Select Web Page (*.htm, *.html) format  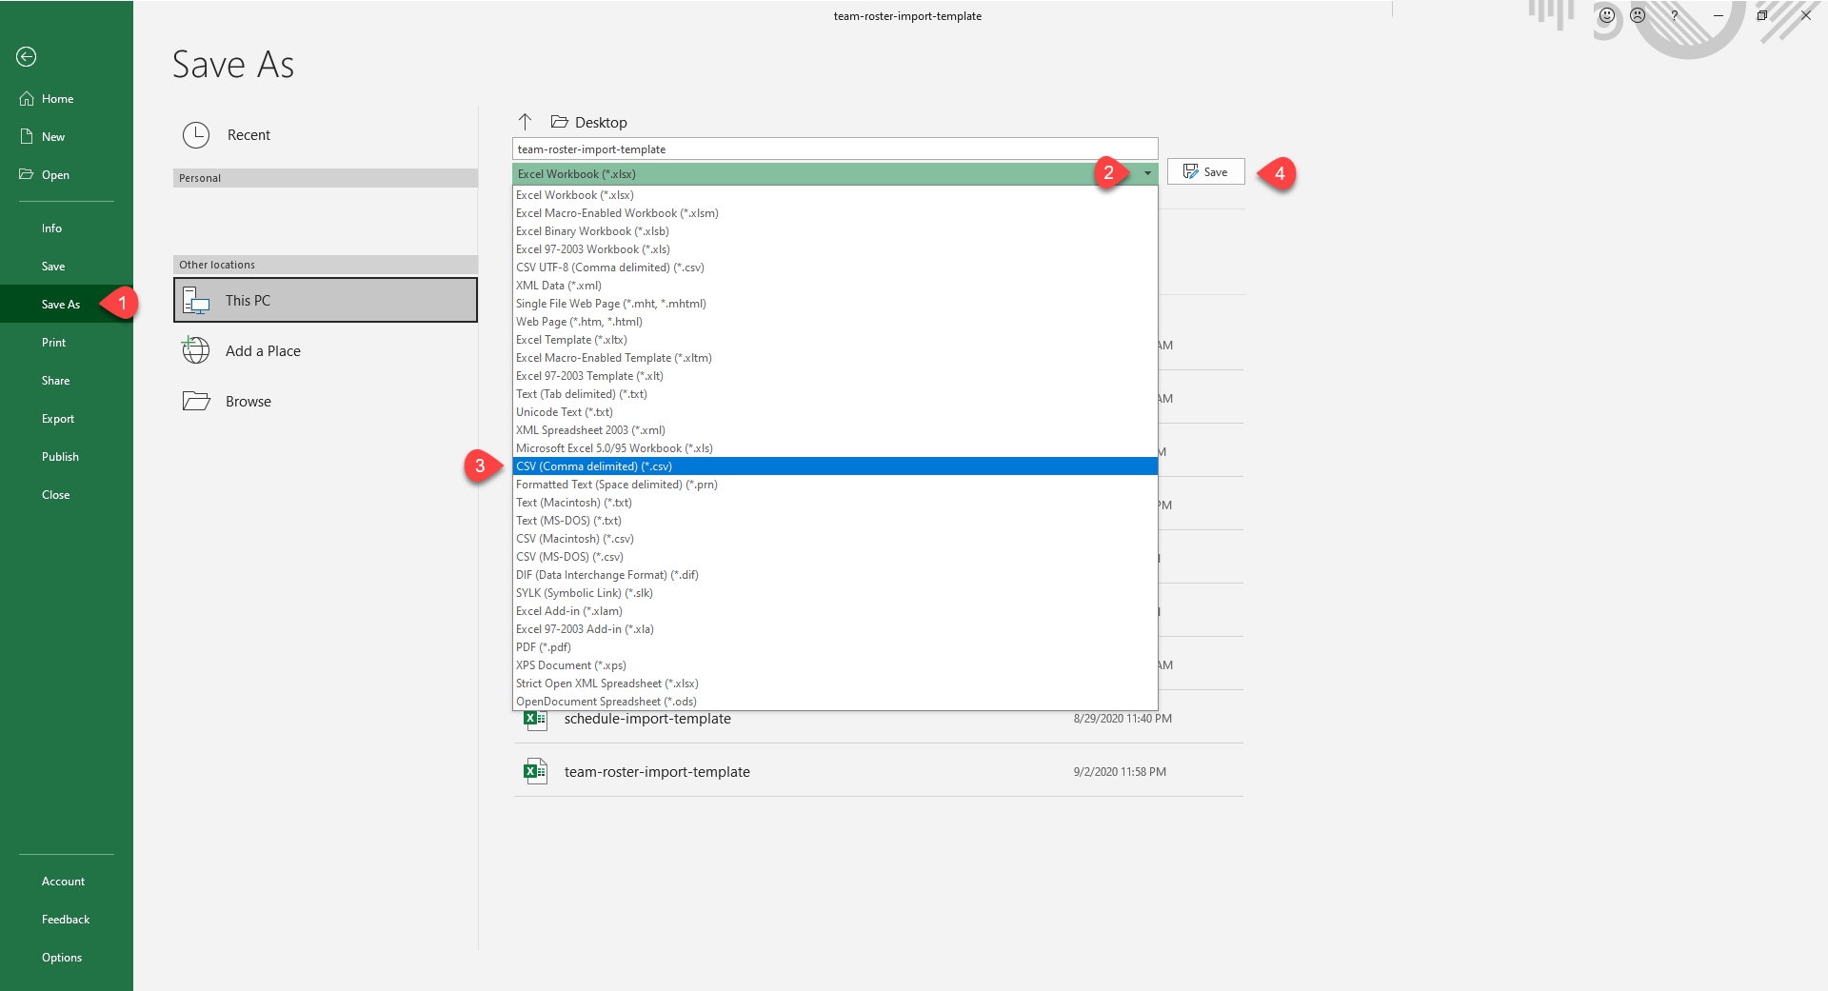pos(835,322)
